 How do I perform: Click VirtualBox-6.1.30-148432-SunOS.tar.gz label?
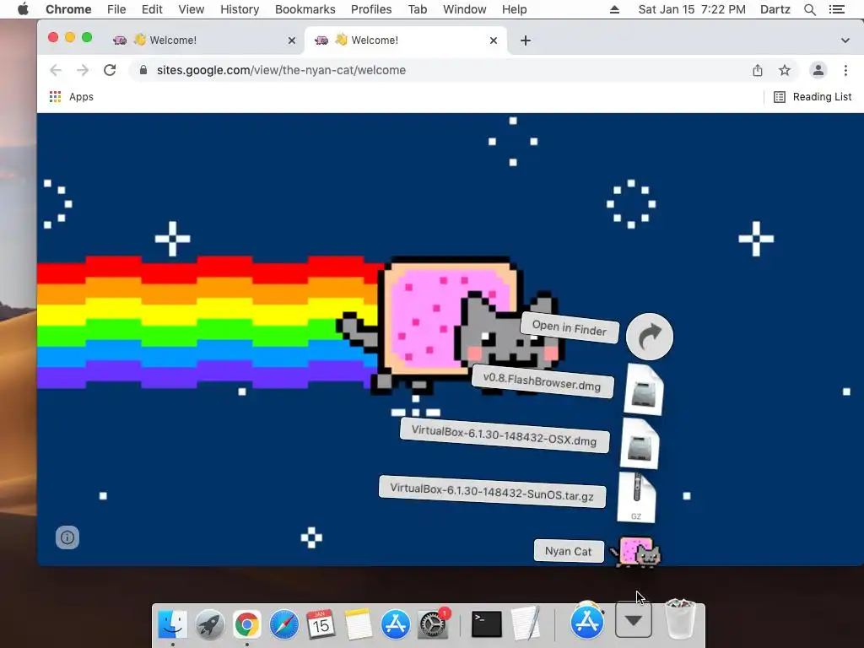click(x=492, y=492)
